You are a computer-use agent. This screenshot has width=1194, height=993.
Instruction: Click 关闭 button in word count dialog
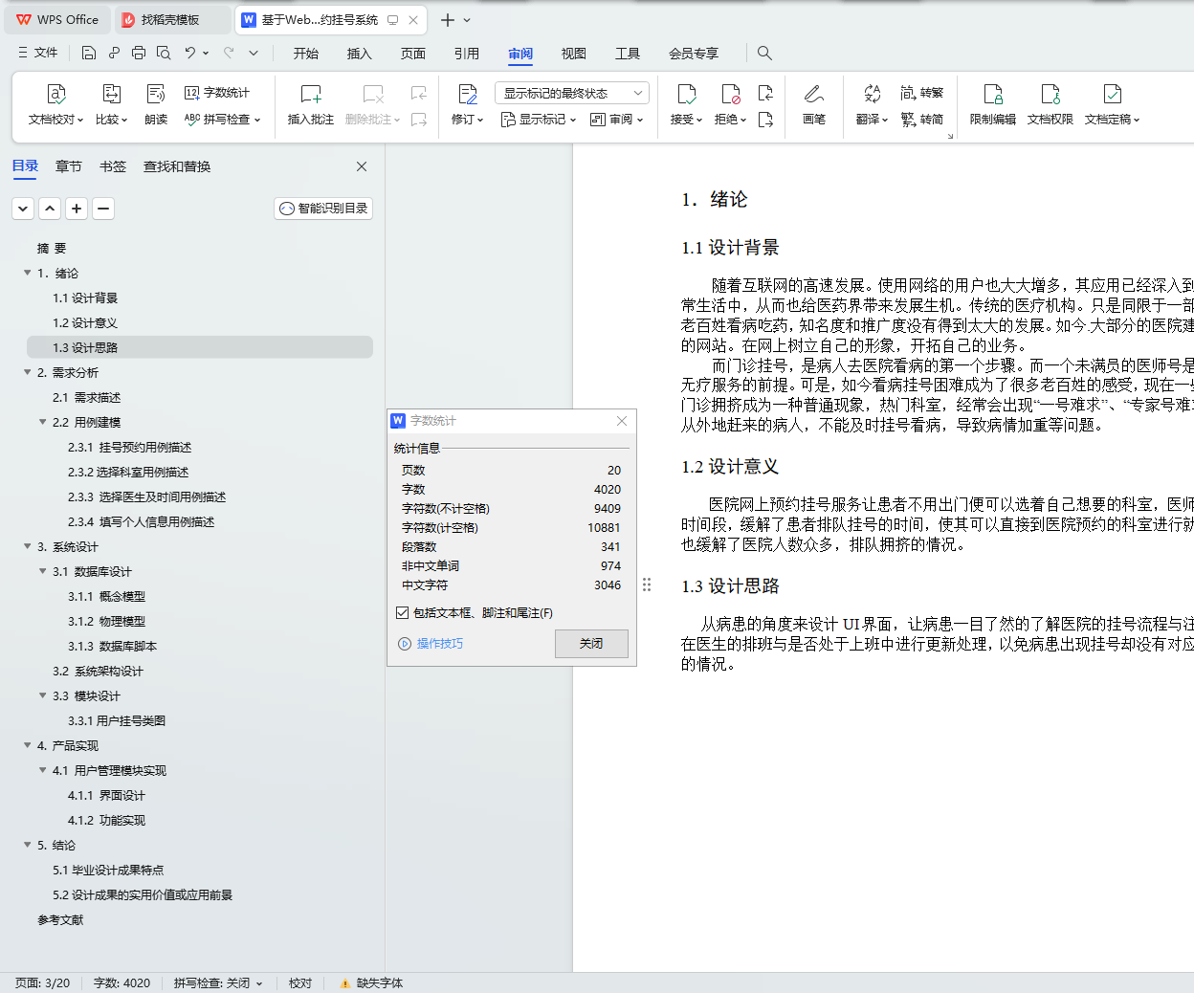pyautogui.click(x=591, y=644)
